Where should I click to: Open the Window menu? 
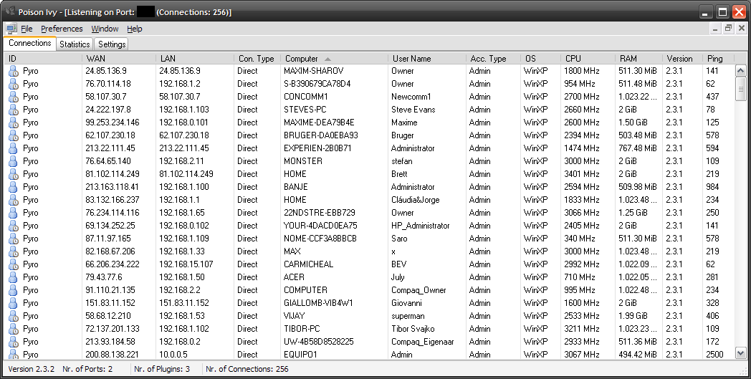click(x=105, y=29)
